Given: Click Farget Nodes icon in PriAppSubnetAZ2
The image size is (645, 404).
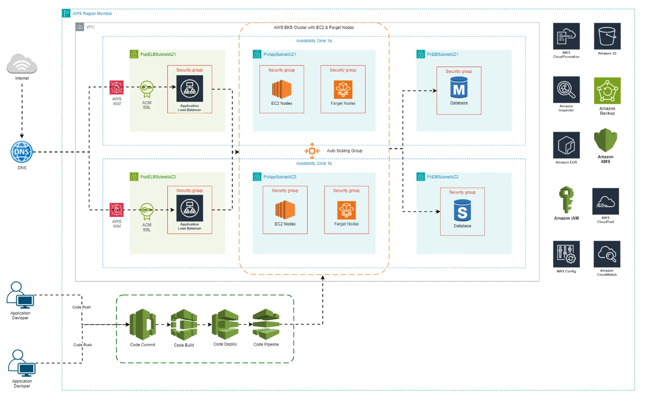Looking at the screenshot, I should (346, 210).
